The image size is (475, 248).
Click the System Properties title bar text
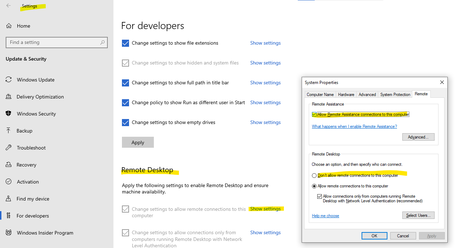322,83
